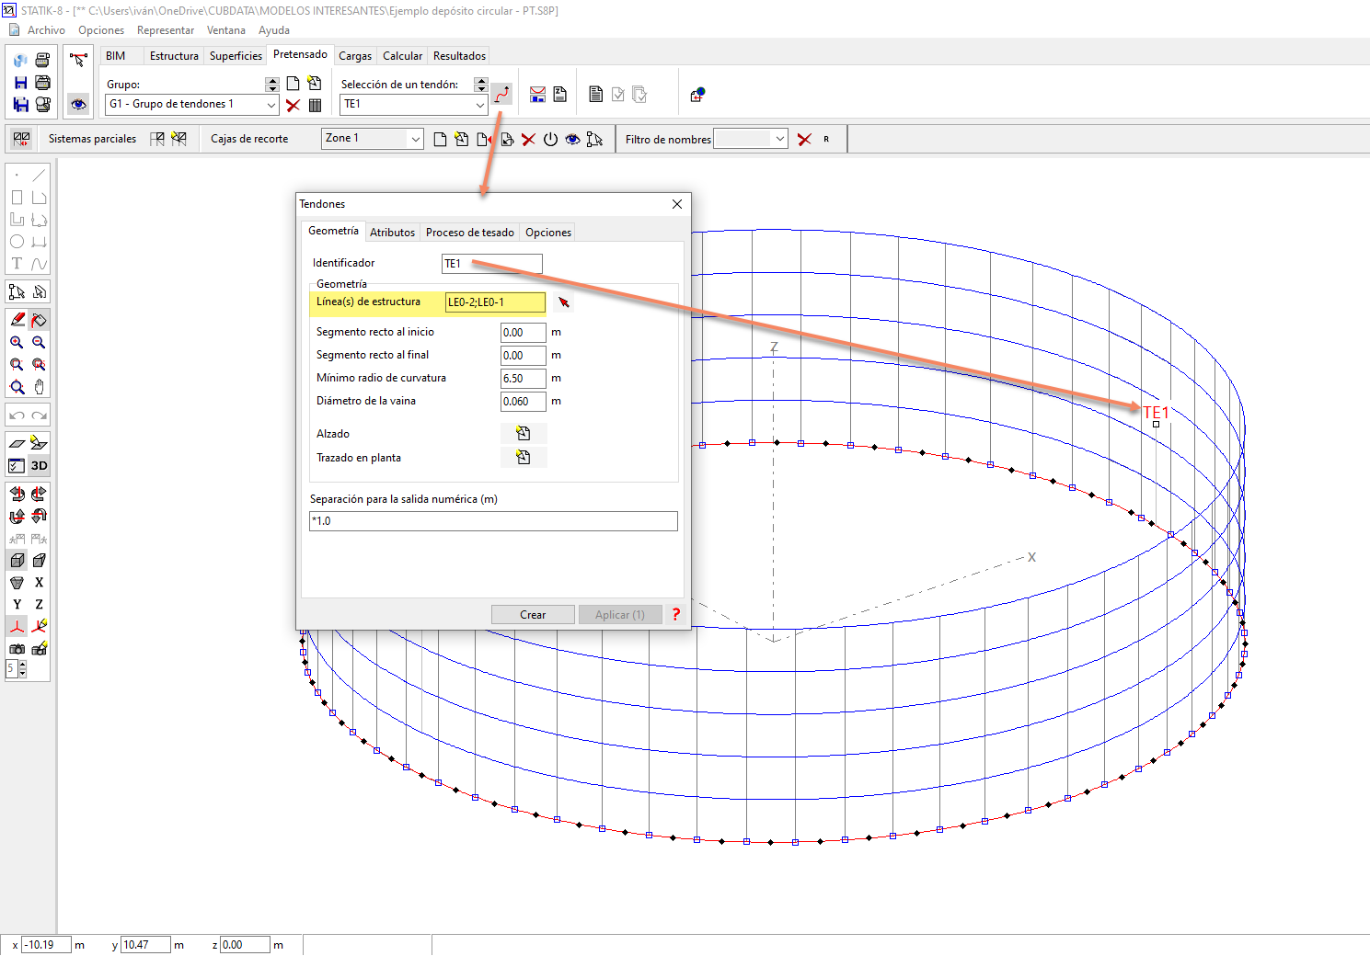Switch to the Cargas tab

[x=355, y=56]
